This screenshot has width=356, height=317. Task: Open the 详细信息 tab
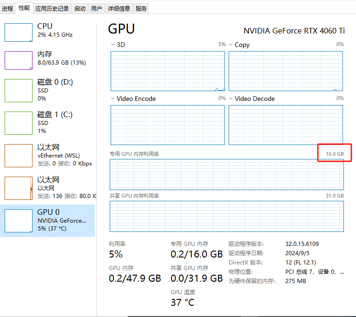click(x=119, y=8)
